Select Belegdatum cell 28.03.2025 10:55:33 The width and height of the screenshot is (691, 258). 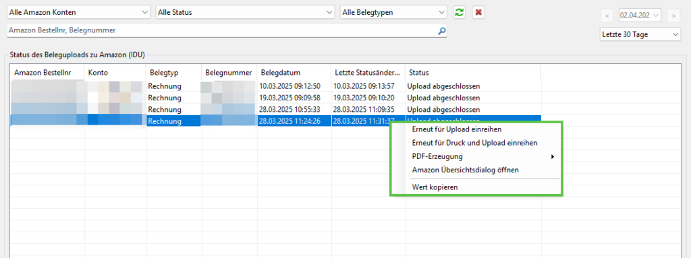[290, 109]
